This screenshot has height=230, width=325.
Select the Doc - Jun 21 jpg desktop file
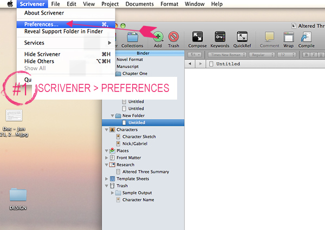(x=14, y=115)
